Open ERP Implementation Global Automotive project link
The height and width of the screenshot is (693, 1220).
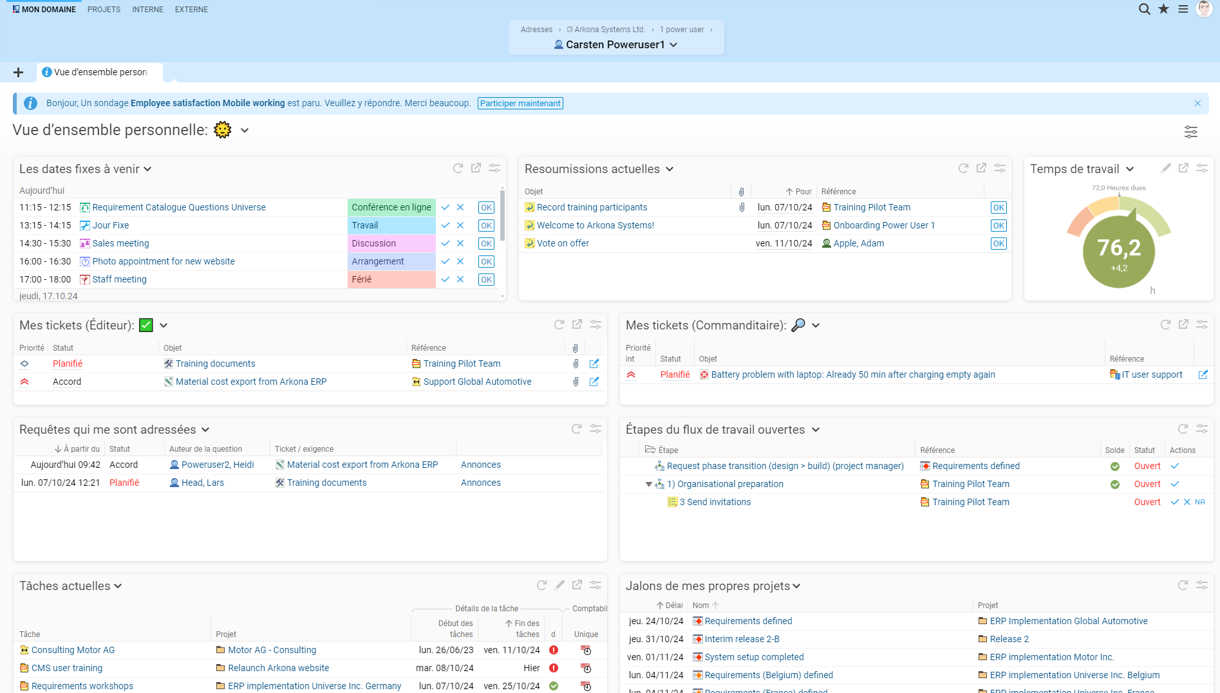pos(1068,621)
